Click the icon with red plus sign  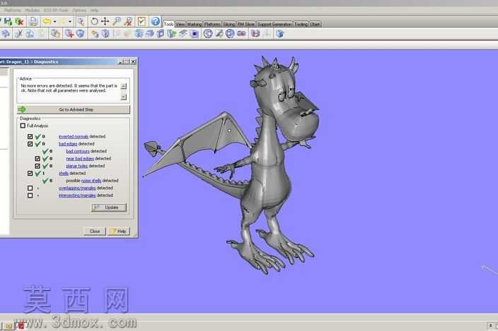pos(69,34)
